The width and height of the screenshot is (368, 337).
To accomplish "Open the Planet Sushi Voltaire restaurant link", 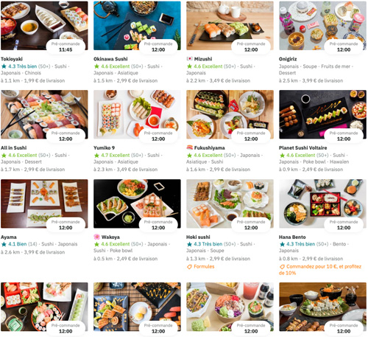I will coord(302,147).
